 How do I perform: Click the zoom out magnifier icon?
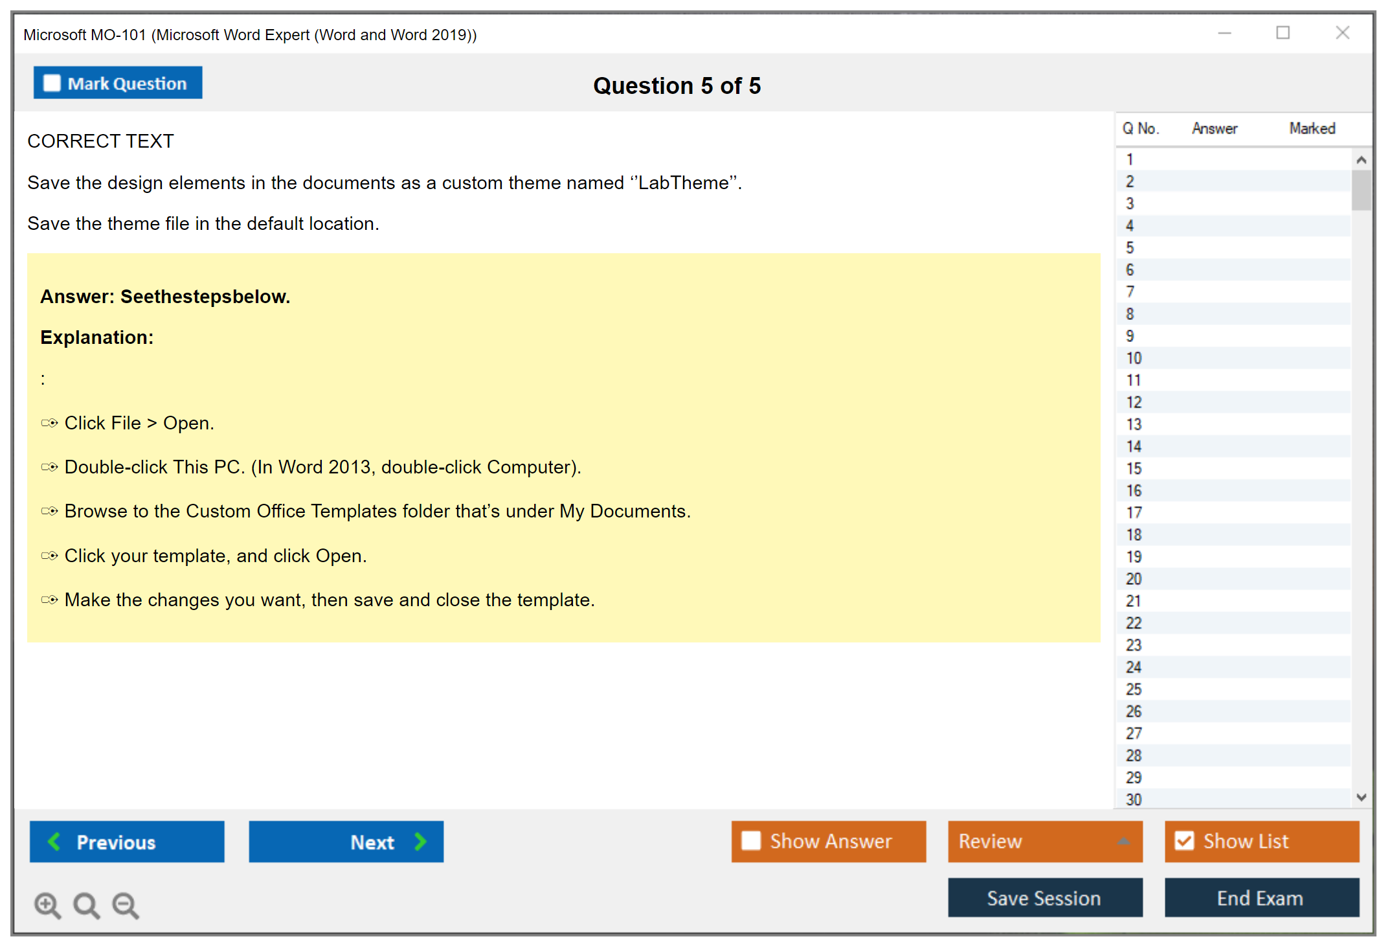coord(125,905)
